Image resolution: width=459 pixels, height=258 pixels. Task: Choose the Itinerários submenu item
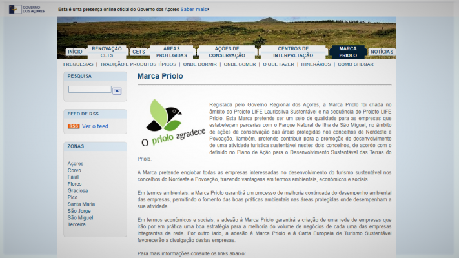[x=316, y=64]
